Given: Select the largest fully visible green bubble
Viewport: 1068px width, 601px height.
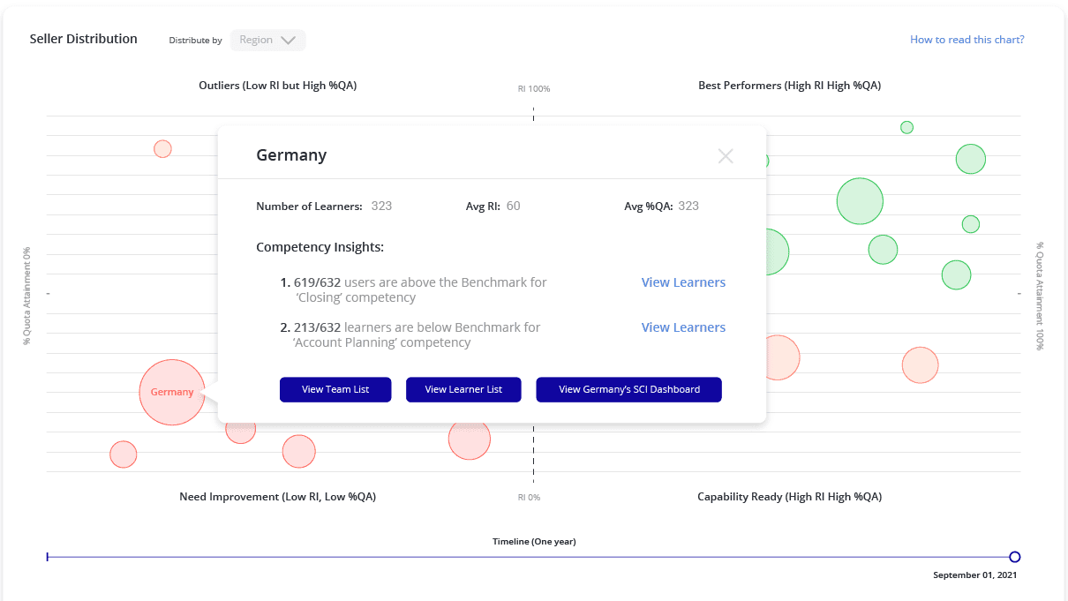Looking at the screenshot, I should point(859,201).
